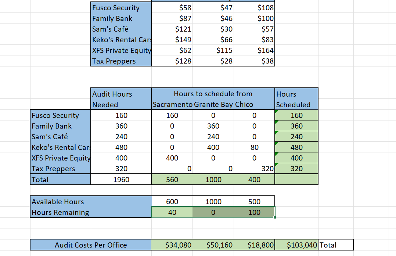Select the $66 Keko's Rental Cars cell
The width and height of the screenshot is (396, 256).
[213, 40]
